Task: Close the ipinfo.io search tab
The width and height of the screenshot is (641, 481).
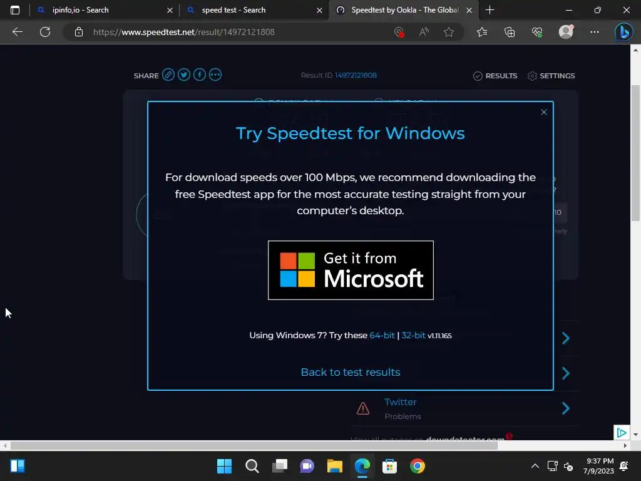Action: click(170, 10)
